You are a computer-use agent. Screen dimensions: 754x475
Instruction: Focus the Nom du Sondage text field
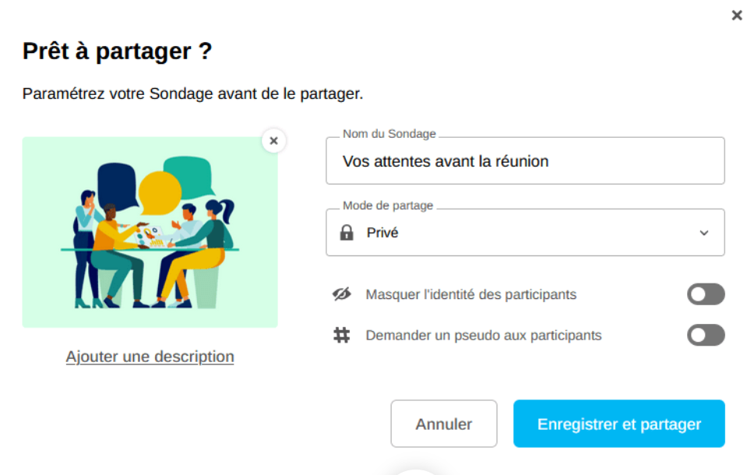point(525,162)
